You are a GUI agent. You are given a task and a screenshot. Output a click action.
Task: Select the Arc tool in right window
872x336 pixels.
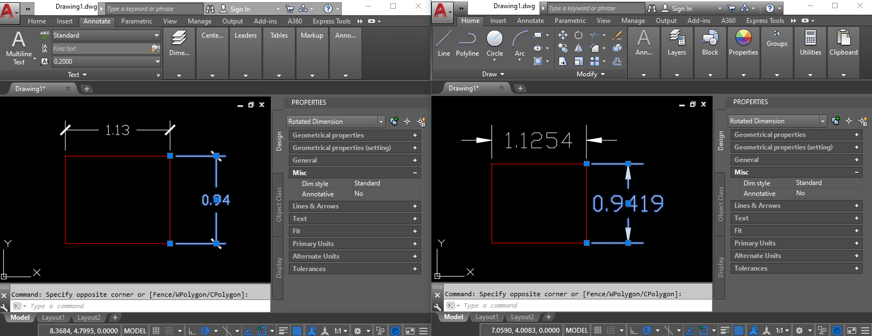point(520,44)
